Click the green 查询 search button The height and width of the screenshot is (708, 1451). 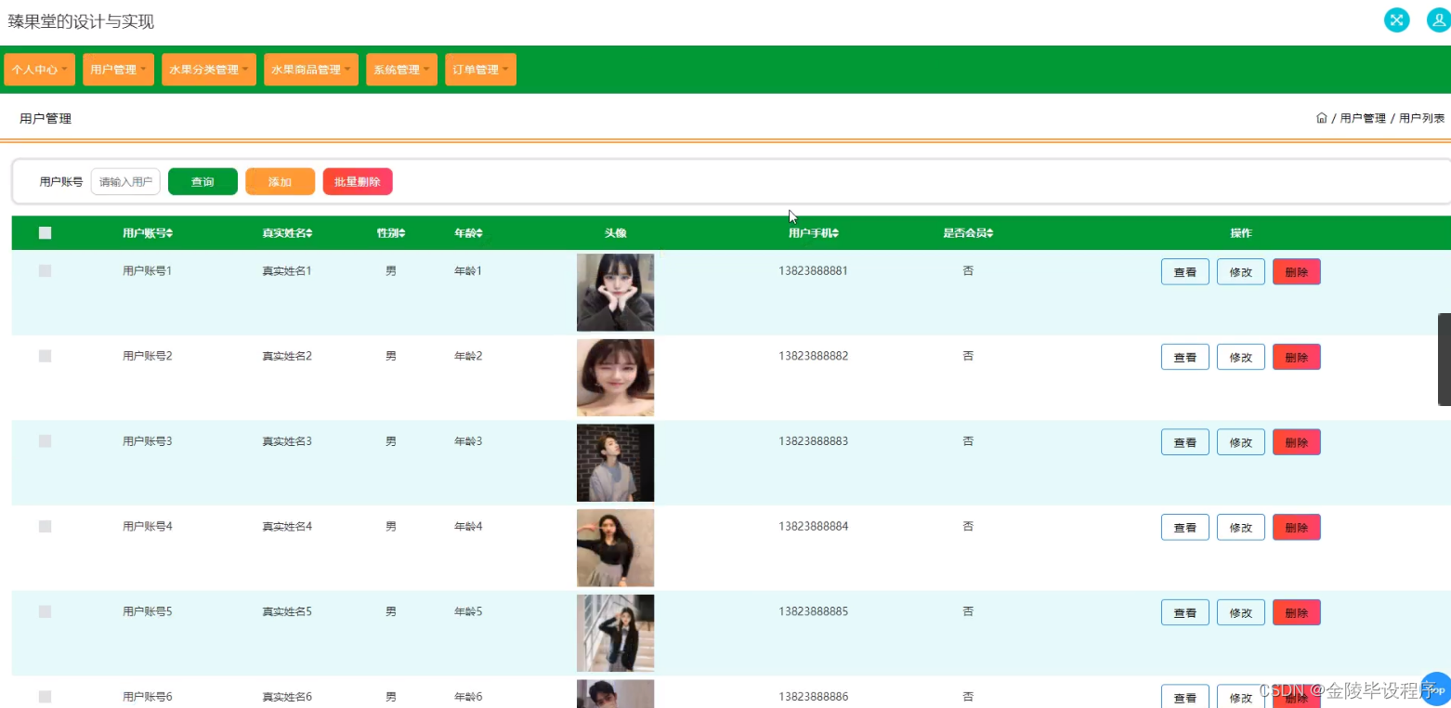pos(203,181)
